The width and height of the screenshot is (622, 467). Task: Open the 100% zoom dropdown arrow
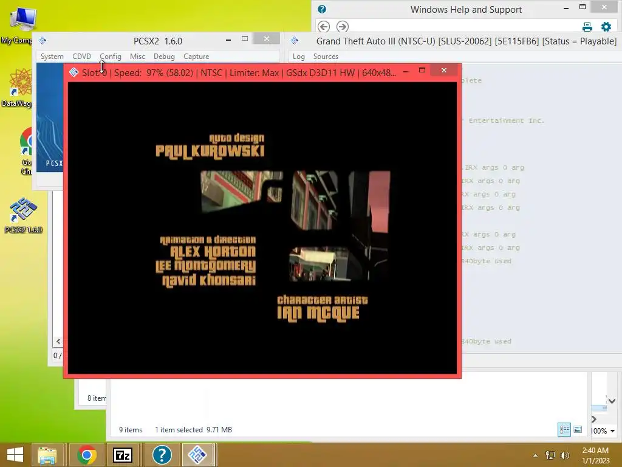(612, 431)
